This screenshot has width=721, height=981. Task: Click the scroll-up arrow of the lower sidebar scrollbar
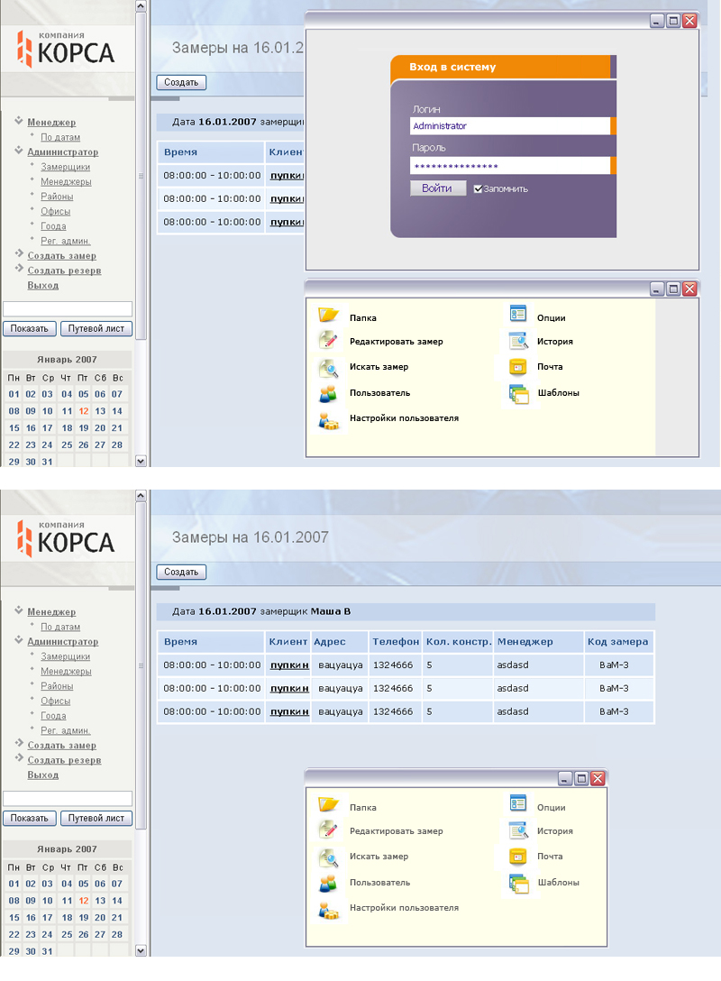coord(141,496)
